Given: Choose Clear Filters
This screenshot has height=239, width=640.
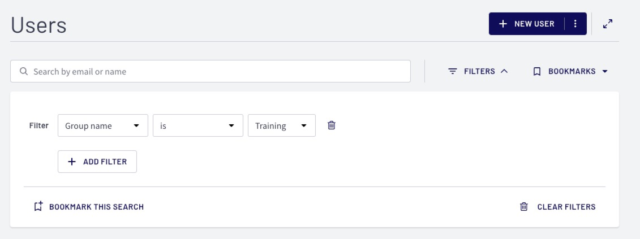Looking at the screenshot, I should pyautogui.click(x=557, y=207).
